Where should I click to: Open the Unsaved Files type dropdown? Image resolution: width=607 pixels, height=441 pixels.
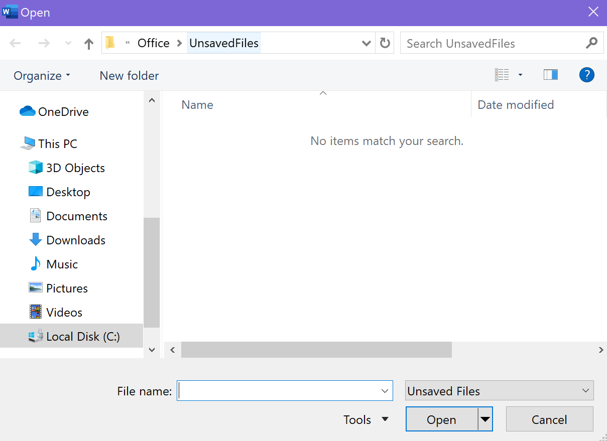click(x=499, y=391)
